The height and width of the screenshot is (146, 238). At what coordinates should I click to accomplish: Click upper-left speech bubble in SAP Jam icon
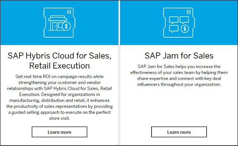[x=174, y=20]
